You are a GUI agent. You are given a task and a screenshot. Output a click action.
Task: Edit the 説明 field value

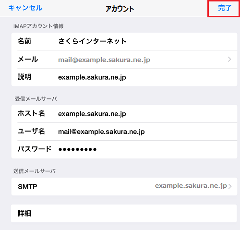tap(92, 77)
